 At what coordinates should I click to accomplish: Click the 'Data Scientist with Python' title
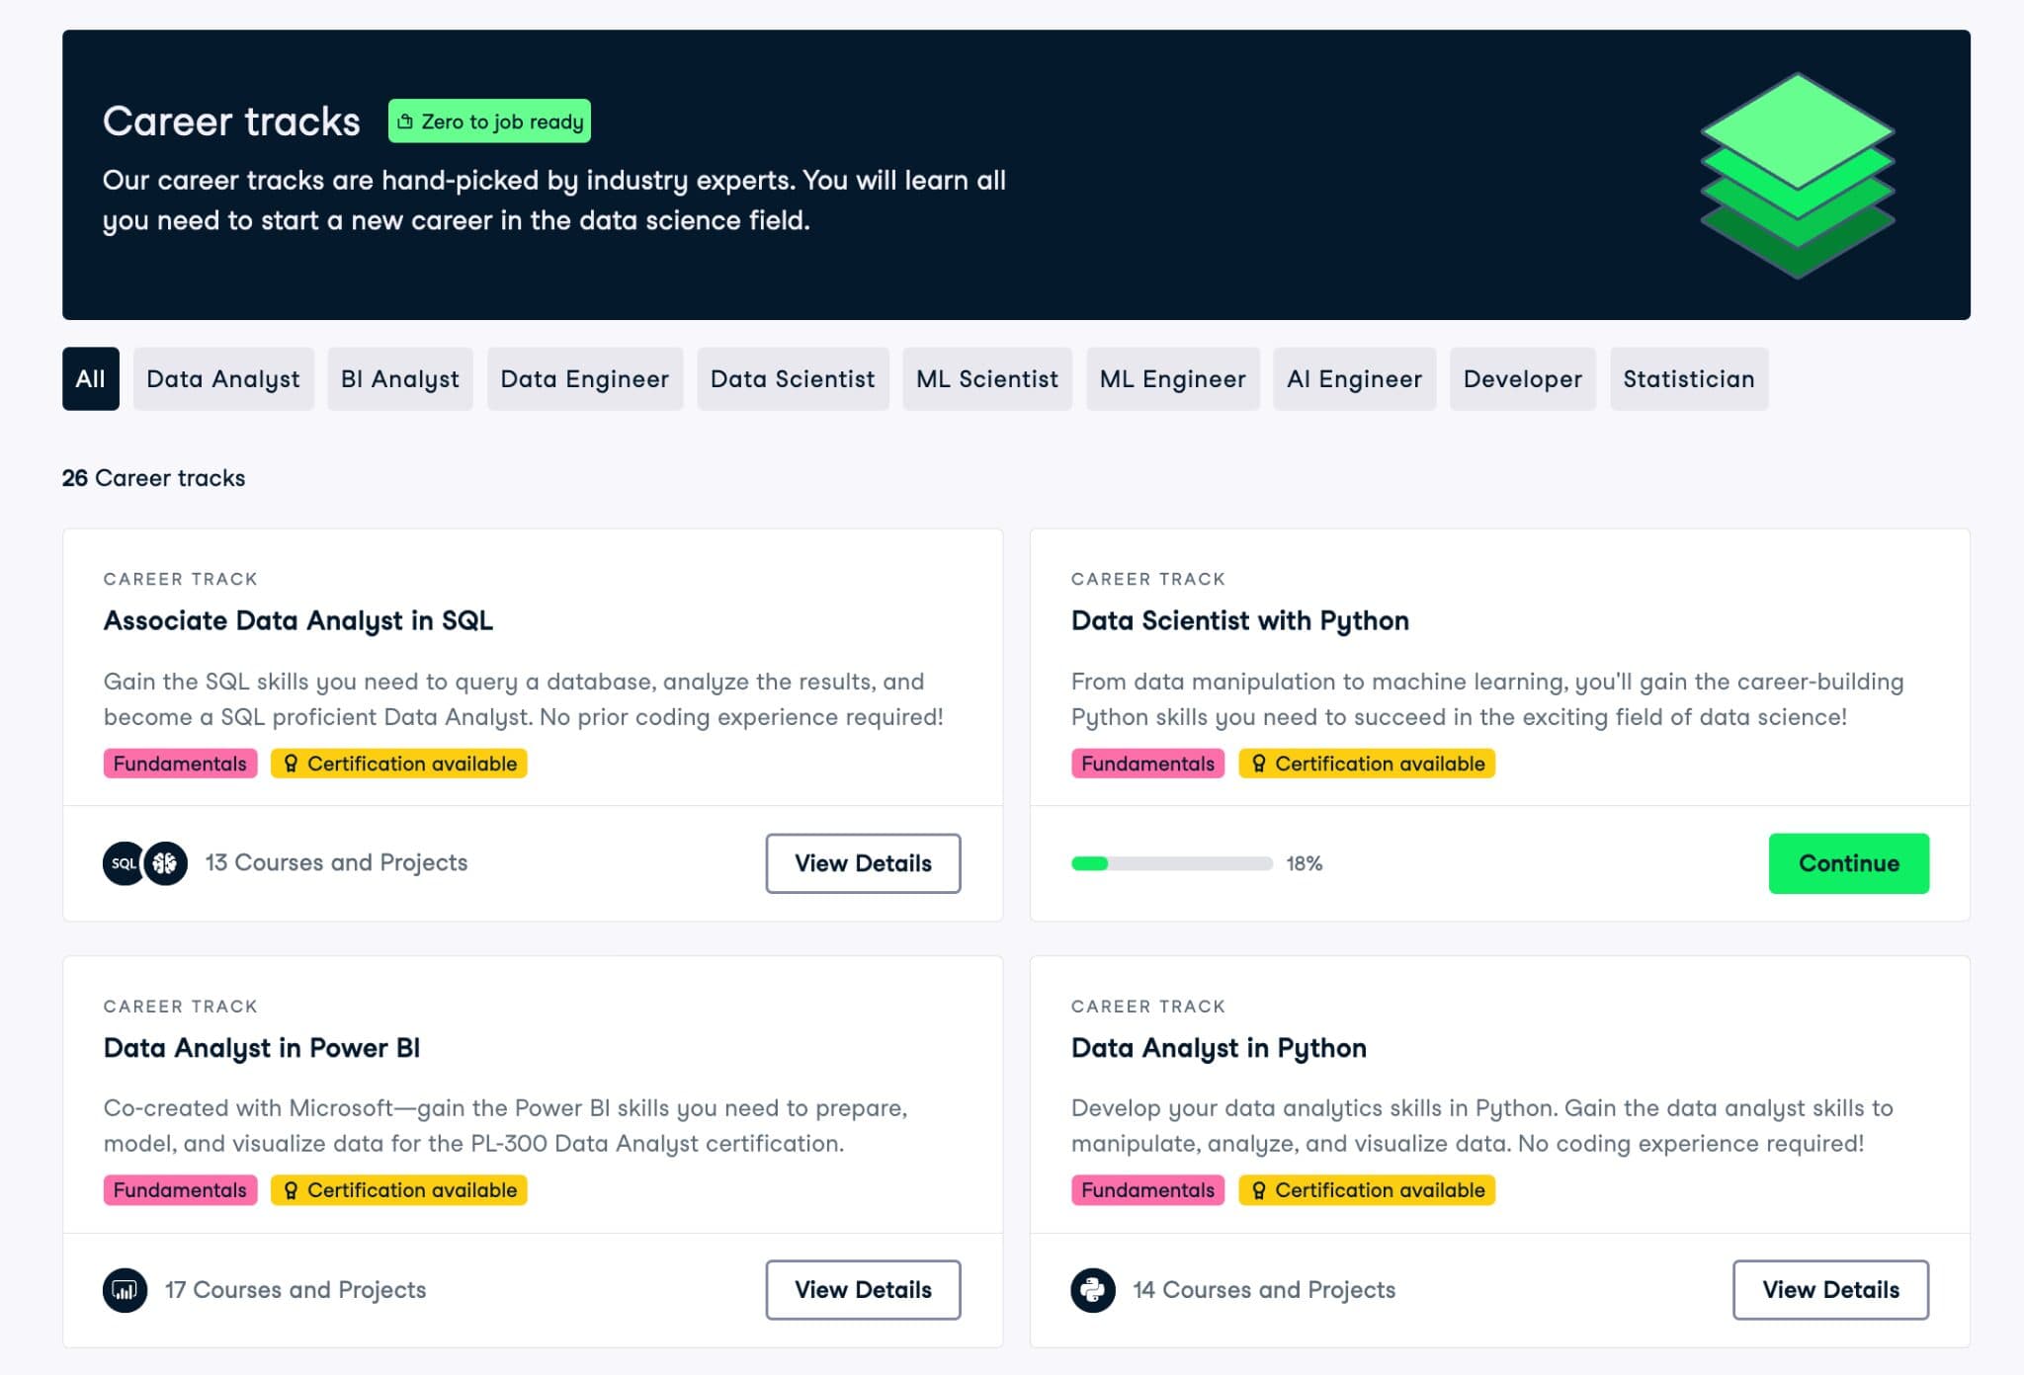1239,620
